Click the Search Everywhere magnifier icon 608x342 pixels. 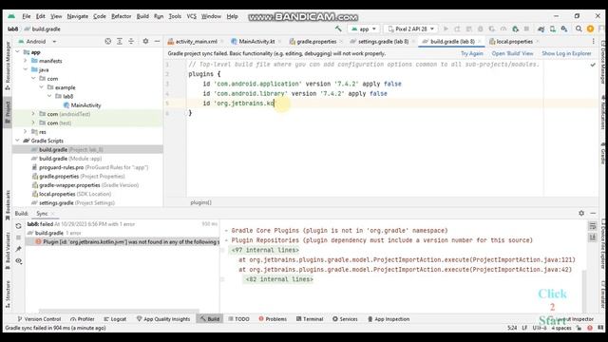click(579, 29)
